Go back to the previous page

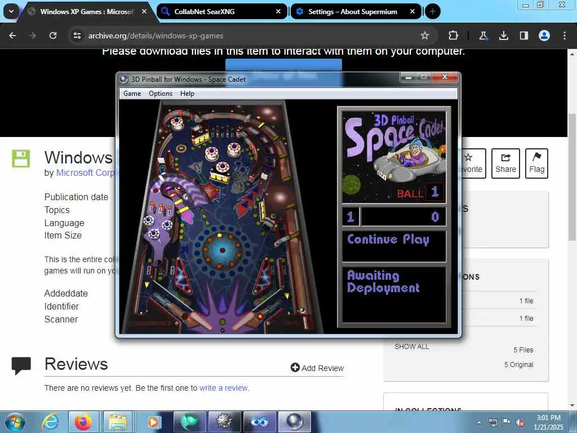tap(12, 36)
